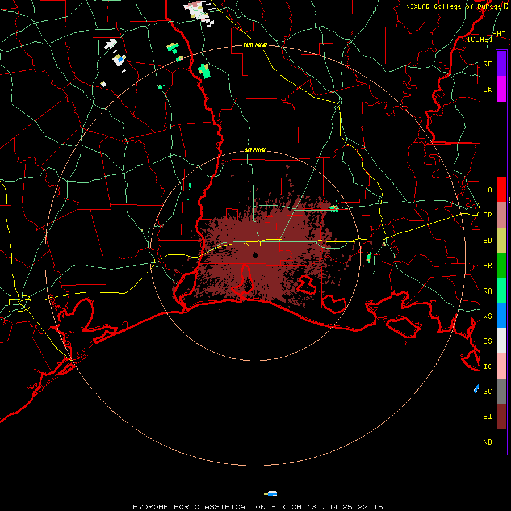Click the 'DS' legend label

pos(487,341)
